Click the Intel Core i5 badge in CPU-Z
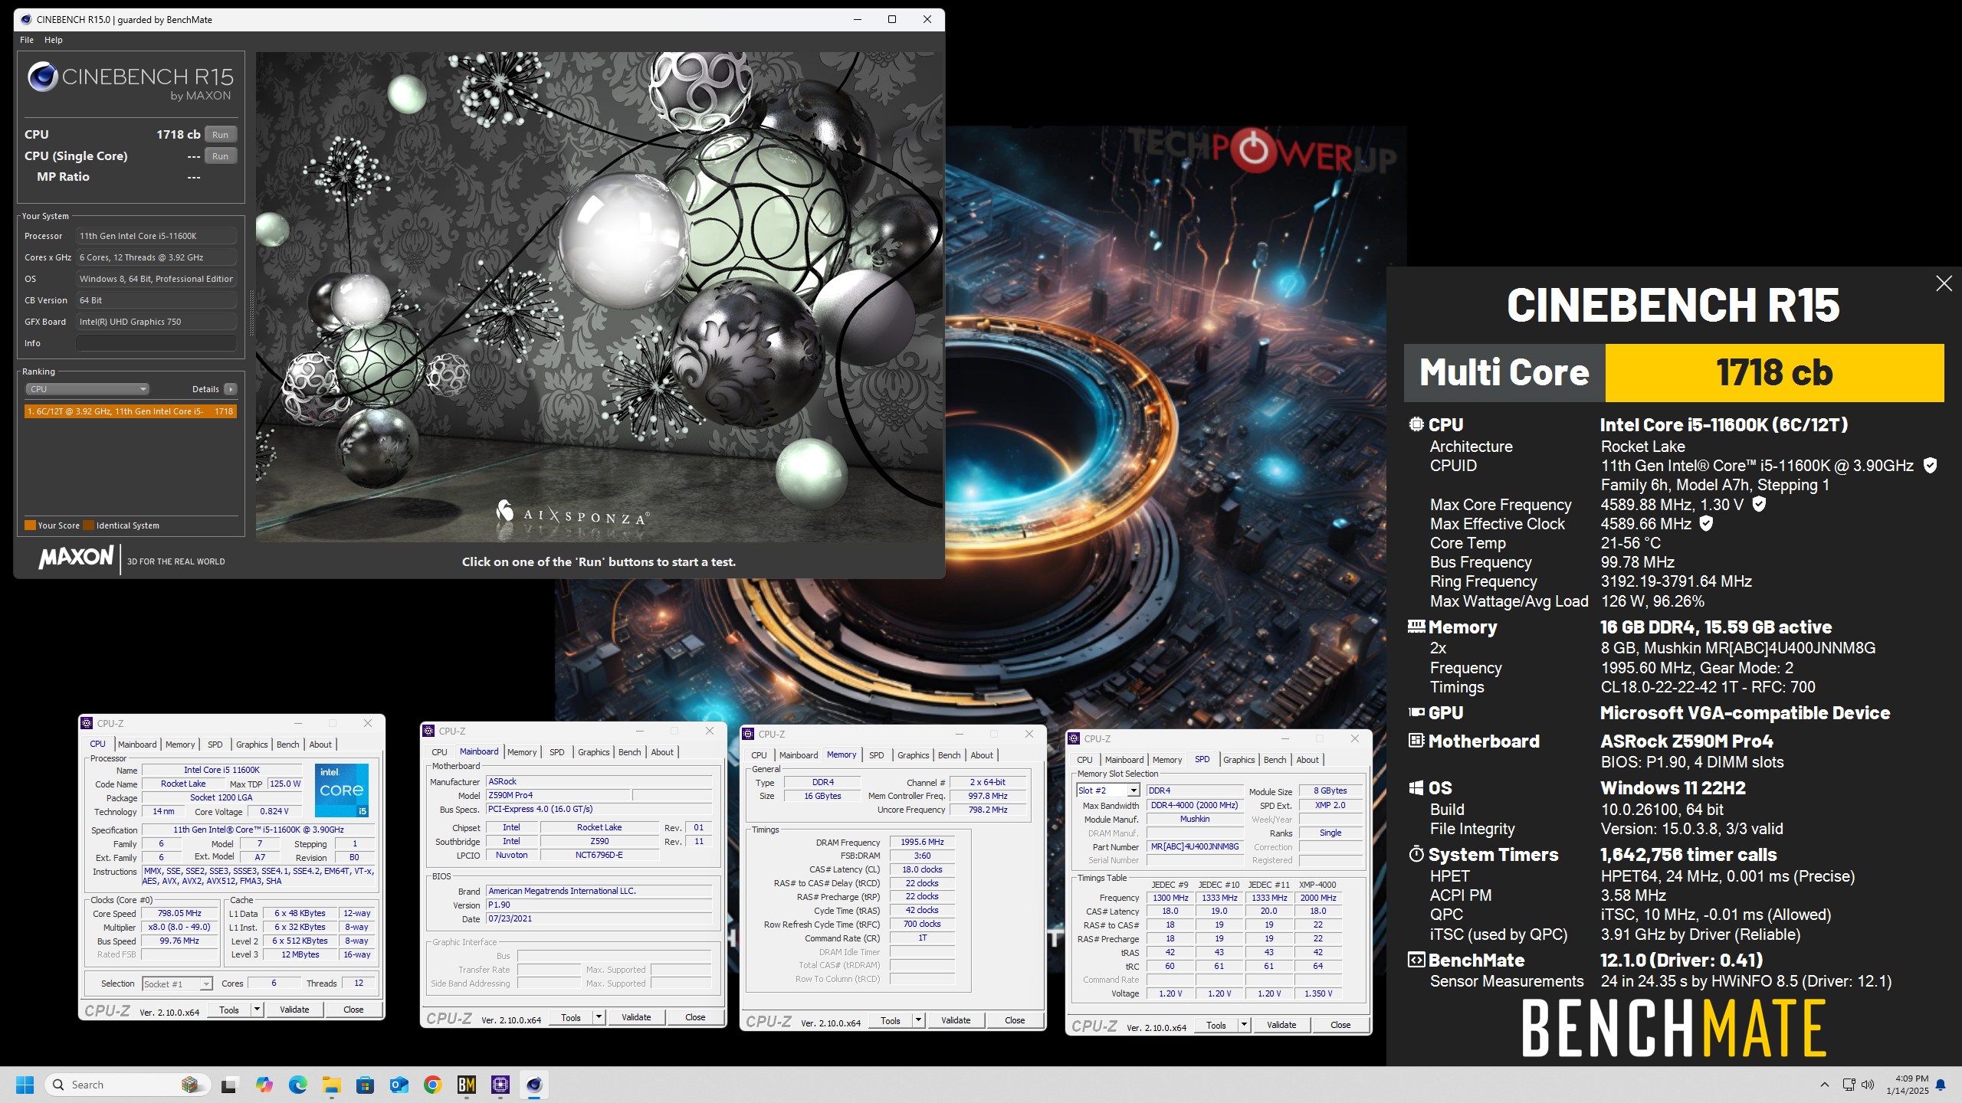The width and height of the screenshot is (1962, 1103). pyautogui.click(x=342, y=790)
